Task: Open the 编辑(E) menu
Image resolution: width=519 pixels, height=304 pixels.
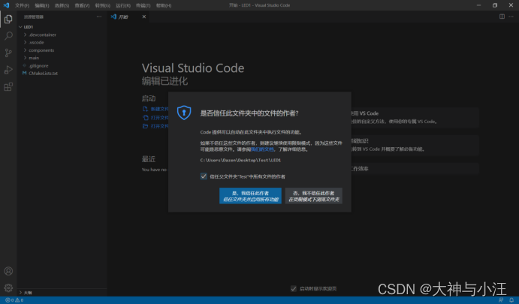Action: point(42,5)
